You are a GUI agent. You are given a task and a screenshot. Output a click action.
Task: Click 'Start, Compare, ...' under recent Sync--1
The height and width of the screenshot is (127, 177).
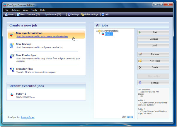pos(25,97)
